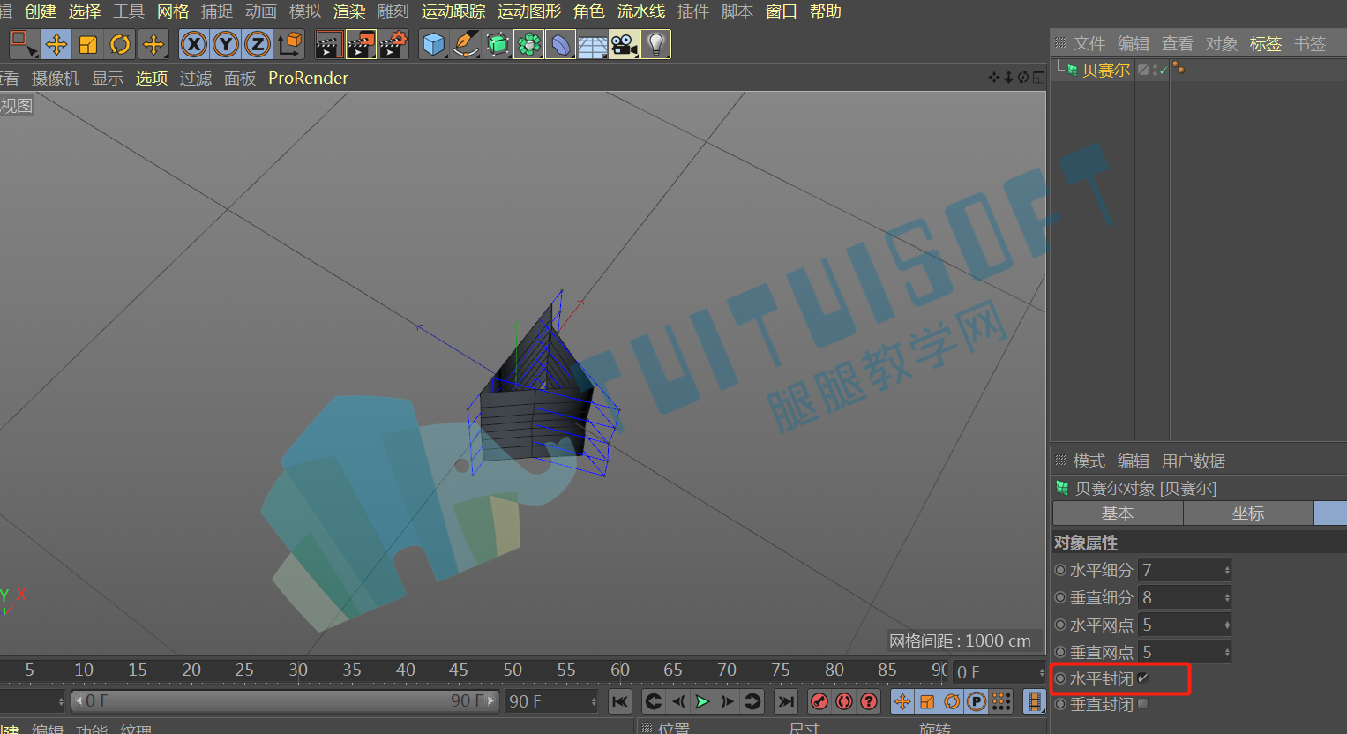Click the blue cube primitive icon
1347x734 pixels.
pos(433,44)
